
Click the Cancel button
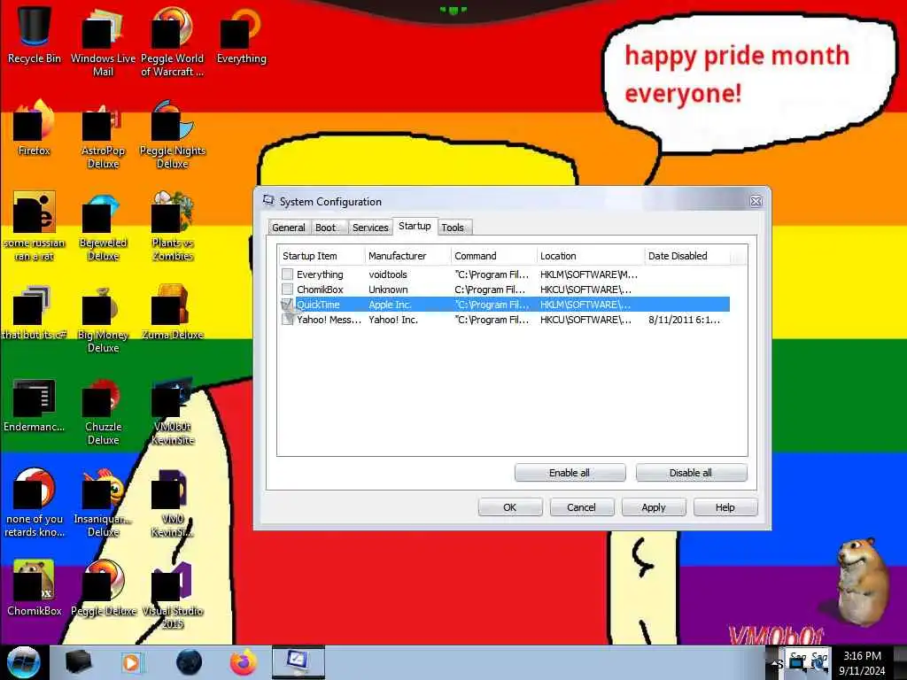point(581,507)
